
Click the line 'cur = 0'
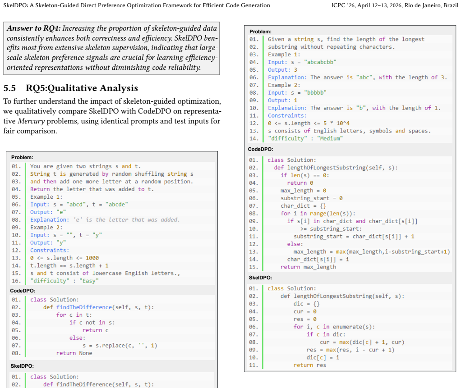point(305,311)
